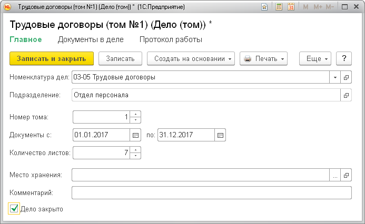Open Подразделение item via open icon
Image resolution: width=365 pixels, height=224 pixels.
346,95
